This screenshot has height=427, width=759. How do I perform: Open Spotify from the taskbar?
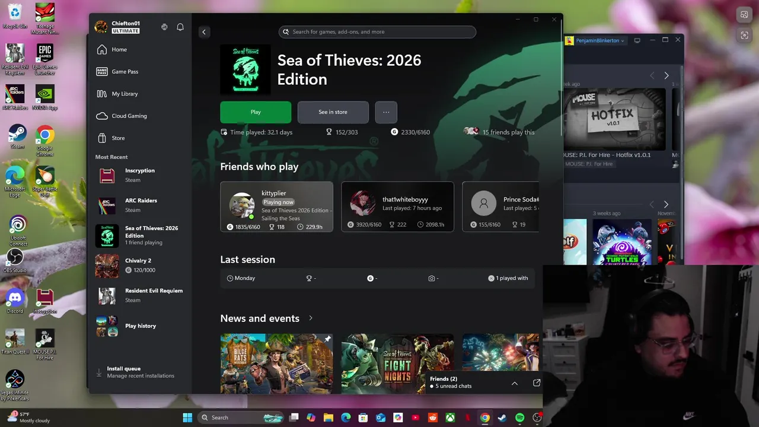pos(519,418)
